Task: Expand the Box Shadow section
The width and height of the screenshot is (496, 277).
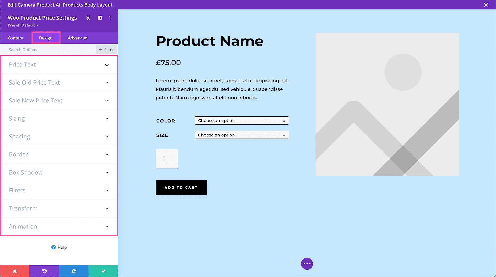Action: (x=59, y=172)
